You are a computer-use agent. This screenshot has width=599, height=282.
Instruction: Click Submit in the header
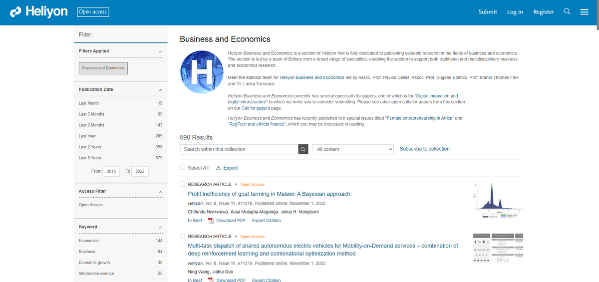pyautogui.click(x=488, y=11)
